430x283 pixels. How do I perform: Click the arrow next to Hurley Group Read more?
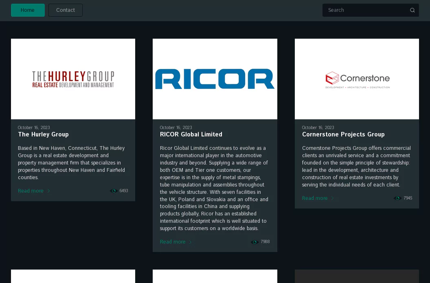point(48,191)
